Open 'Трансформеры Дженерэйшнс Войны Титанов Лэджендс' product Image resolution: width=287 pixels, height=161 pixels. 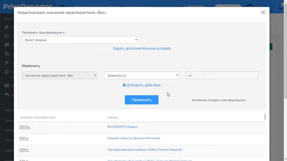pyautogui.click(x=144, y=149)
